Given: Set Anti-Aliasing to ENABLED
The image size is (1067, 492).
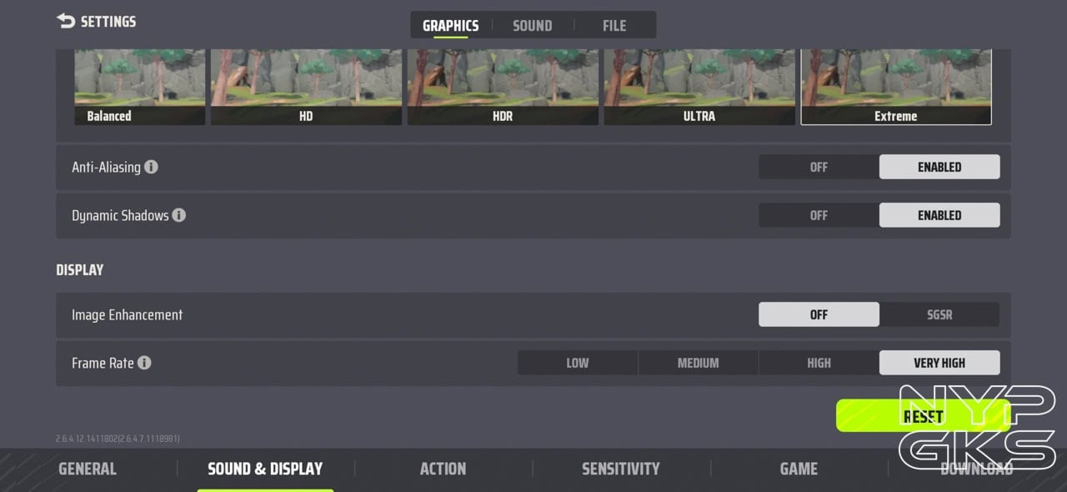Looking at the screenshot, I should click(x=939, y=167).
